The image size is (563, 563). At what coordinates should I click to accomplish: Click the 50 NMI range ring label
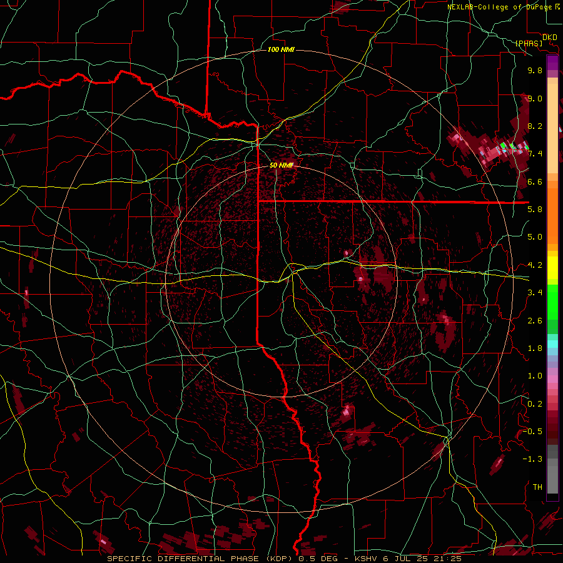[x=281, y=165]
